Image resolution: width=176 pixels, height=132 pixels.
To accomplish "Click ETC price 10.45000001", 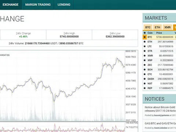I will click(166, 74).
